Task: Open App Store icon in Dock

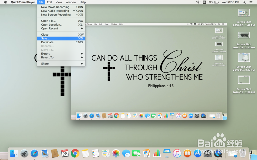Action: pos(197,153)
